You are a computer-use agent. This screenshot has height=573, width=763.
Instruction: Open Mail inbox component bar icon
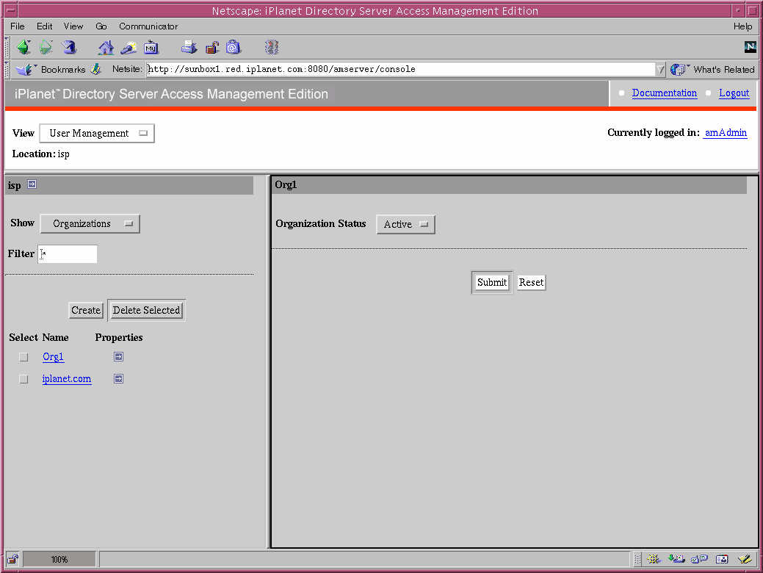(676, 559)
